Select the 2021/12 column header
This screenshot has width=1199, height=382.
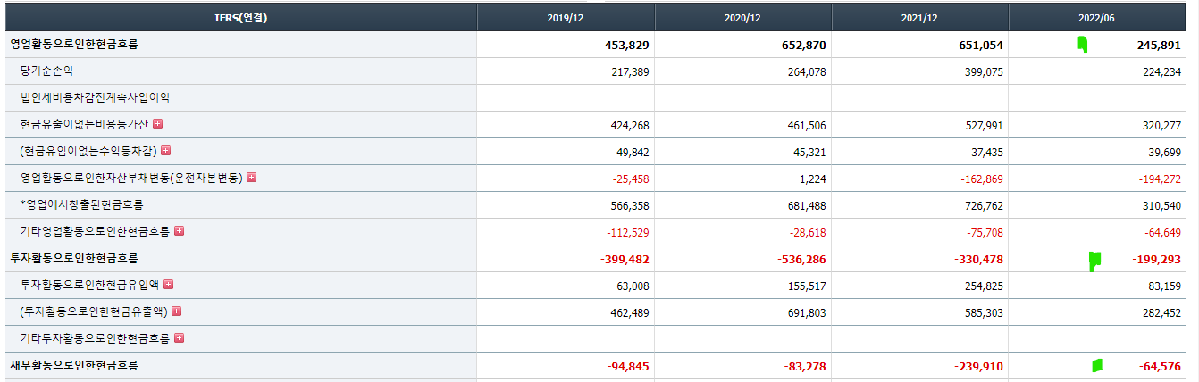point(919,18)
